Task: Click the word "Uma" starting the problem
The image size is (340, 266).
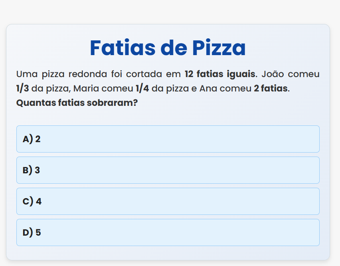Action: (x=25, y=74)
